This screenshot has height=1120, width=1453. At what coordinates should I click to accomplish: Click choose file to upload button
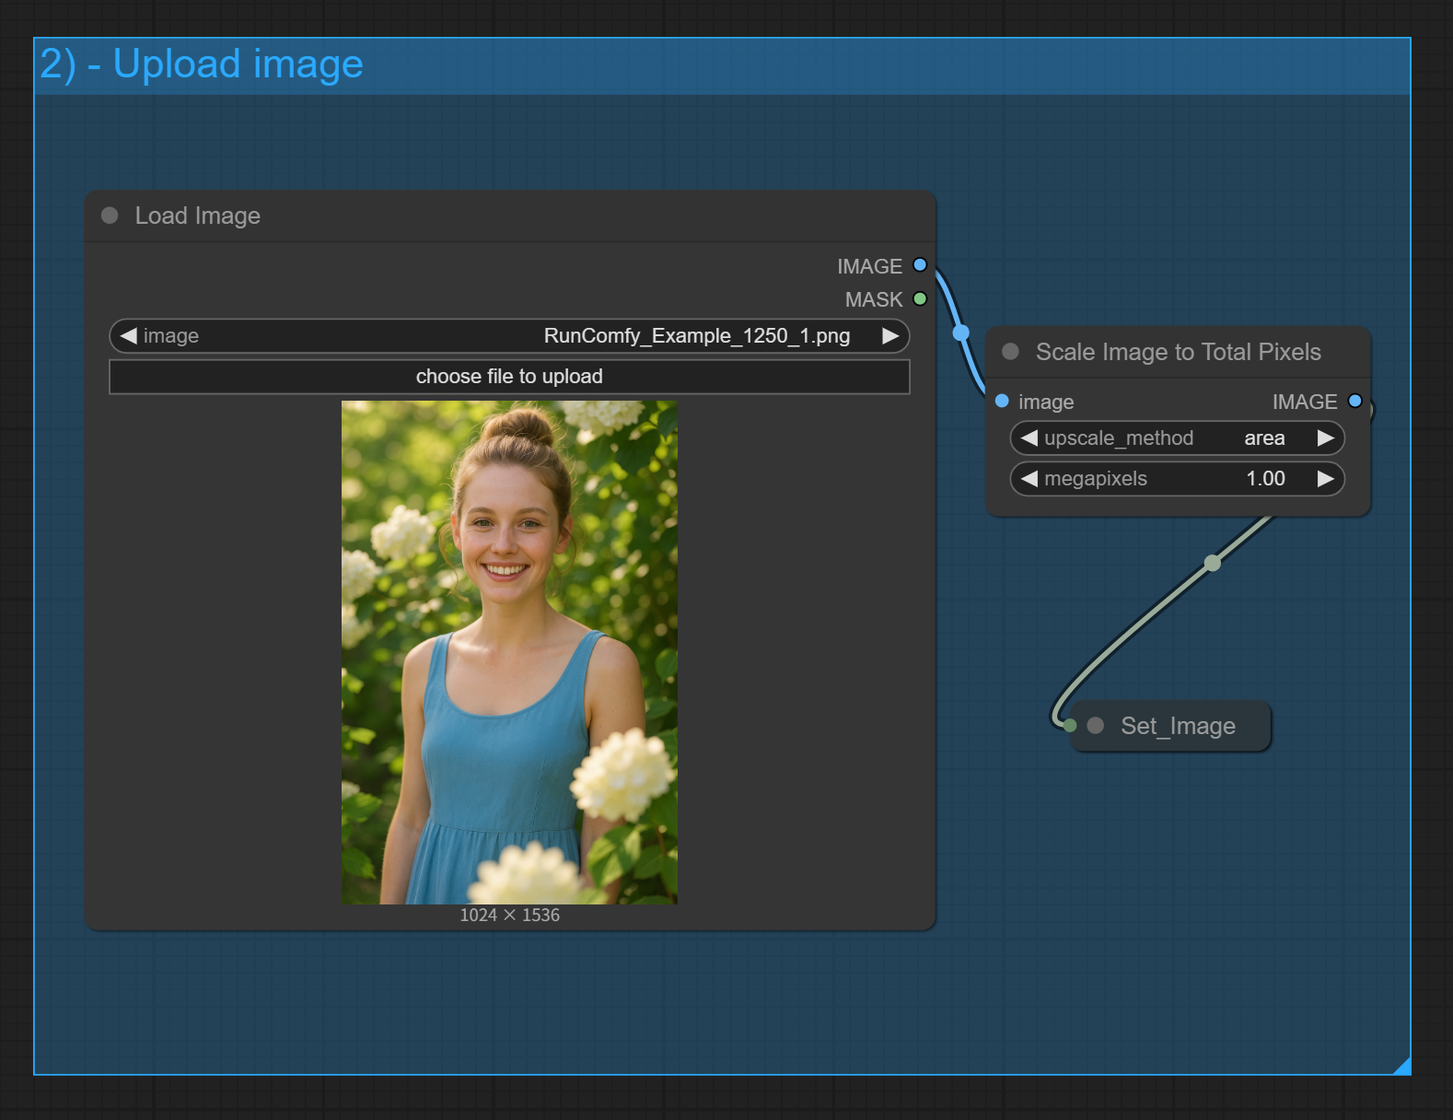[509, 377]
